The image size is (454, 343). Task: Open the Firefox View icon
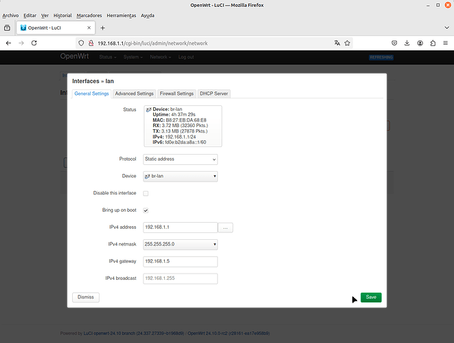point(8,27)
